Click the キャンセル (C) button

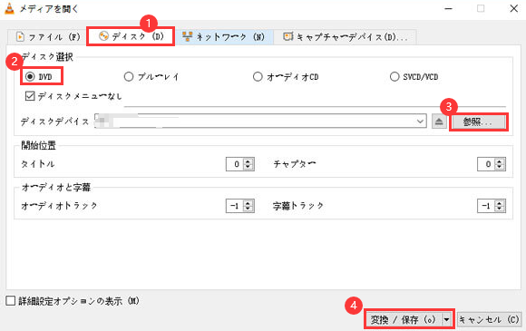click(x=490, y=319)
